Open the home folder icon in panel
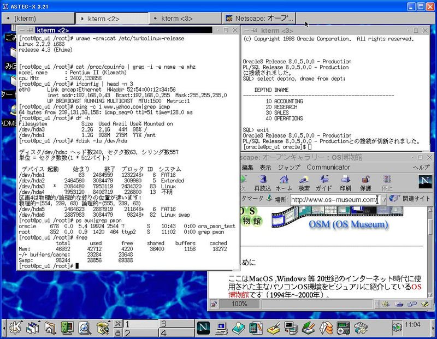This screenshot has width=437, height=339. (50, 328)
